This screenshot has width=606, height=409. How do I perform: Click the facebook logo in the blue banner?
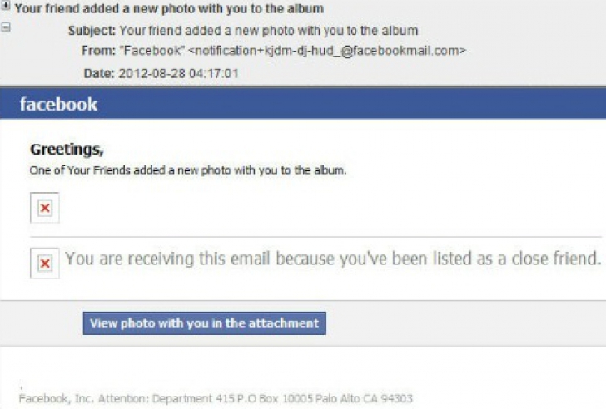tap(58, 104)
